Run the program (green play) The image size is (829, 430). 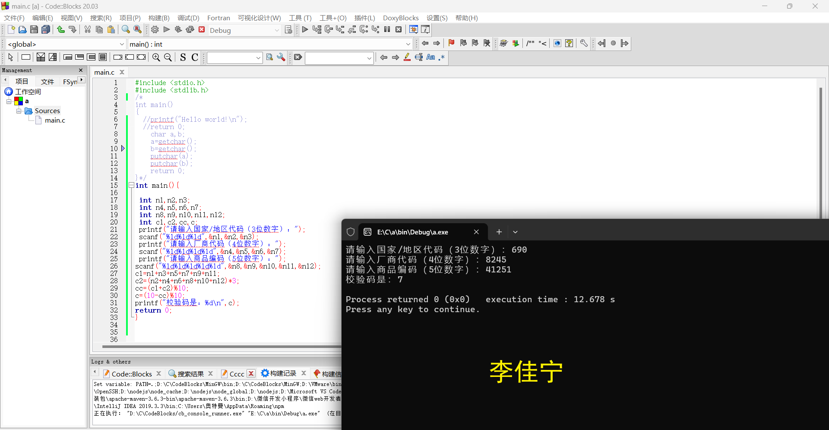(x=167, y=30)
